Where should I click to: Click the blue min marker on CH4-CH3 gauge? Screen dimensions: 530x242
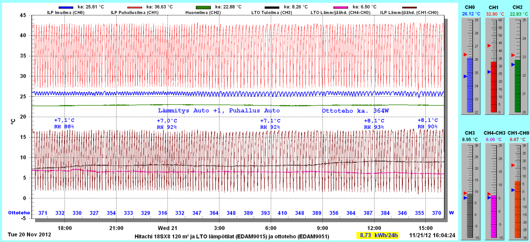click(488, 198)
